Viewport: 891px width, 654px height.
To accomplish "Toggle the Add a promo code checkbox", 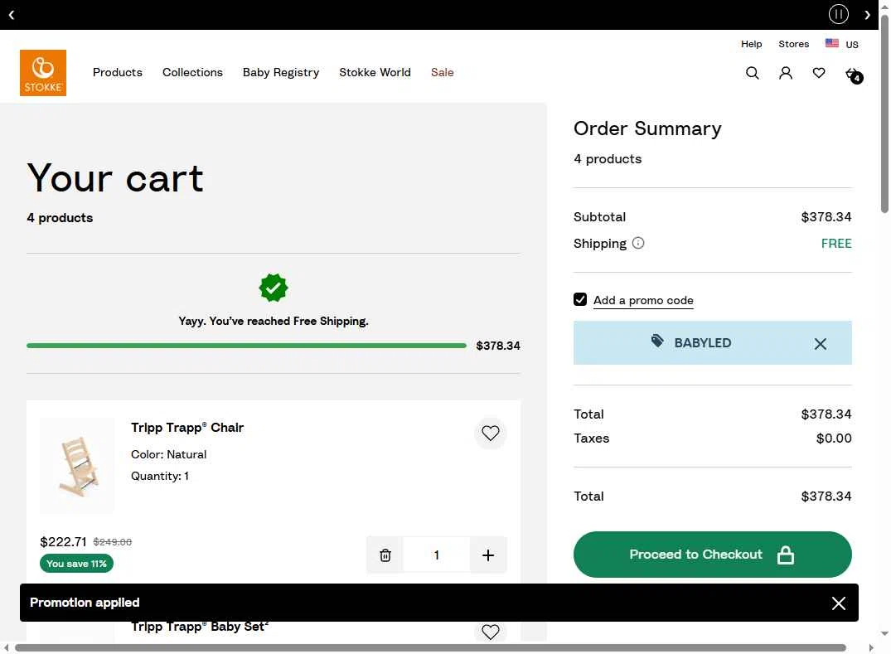I will 580,299.
